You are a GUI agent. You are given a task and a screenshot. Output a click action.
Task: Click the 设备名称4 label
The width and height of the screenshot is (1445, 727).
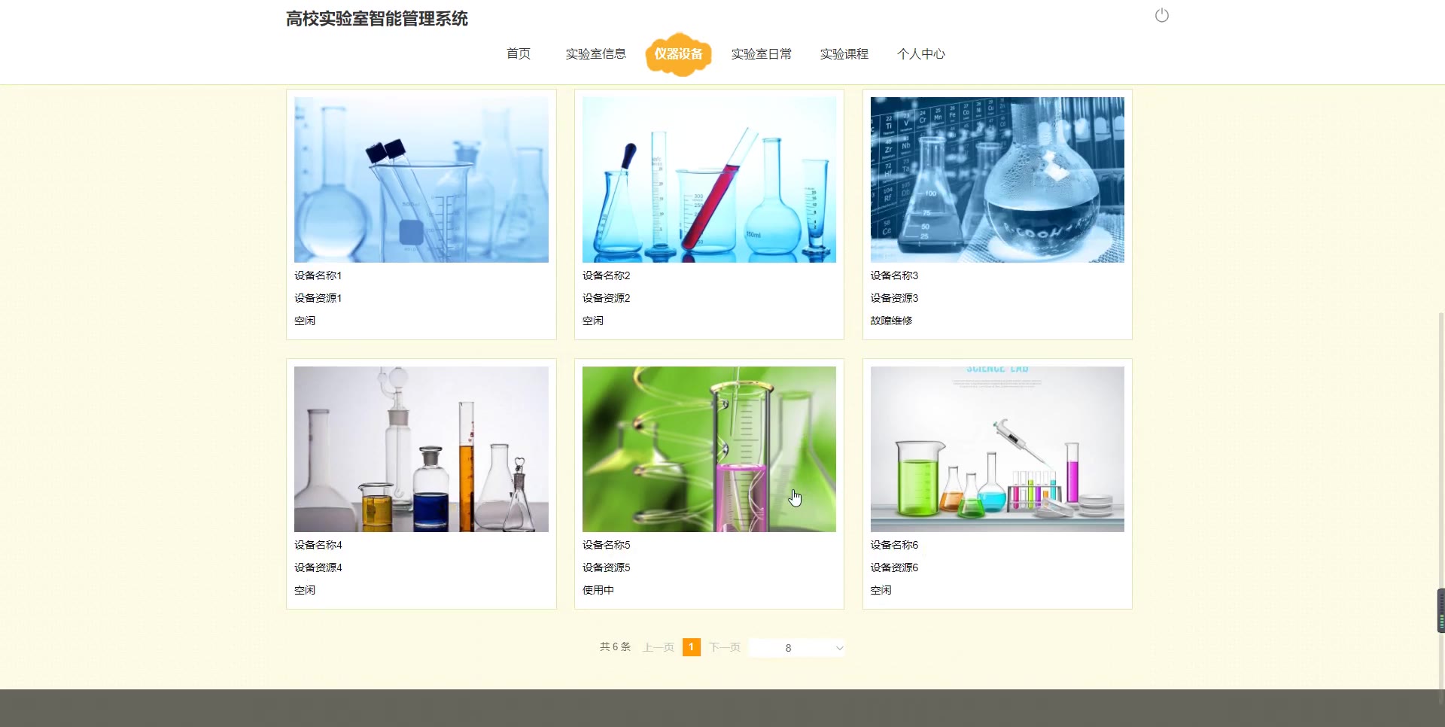point(318,545)
